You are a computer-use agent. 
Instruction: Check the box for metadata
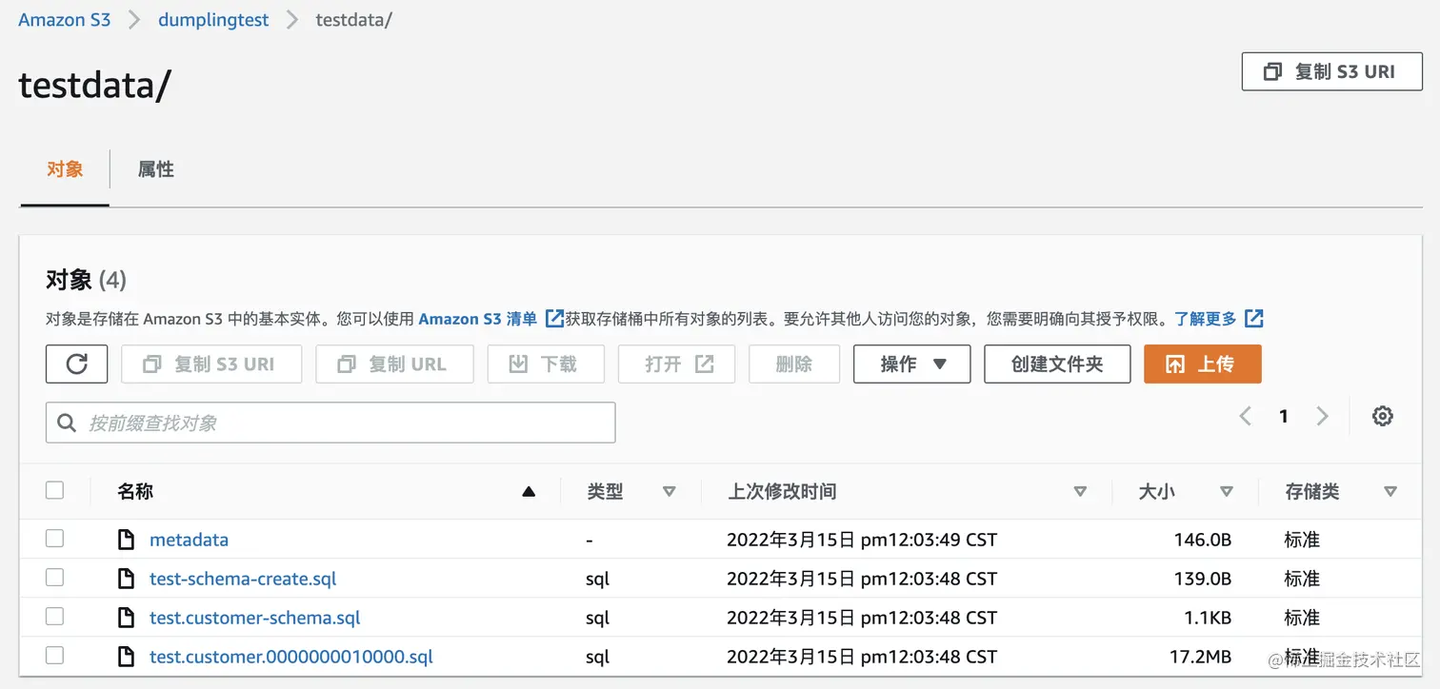54,539
